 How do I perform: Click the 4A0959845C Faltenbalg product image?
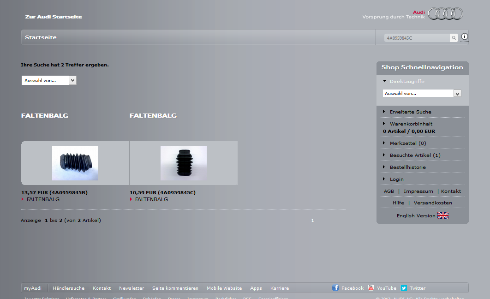(x=184, y=163)
